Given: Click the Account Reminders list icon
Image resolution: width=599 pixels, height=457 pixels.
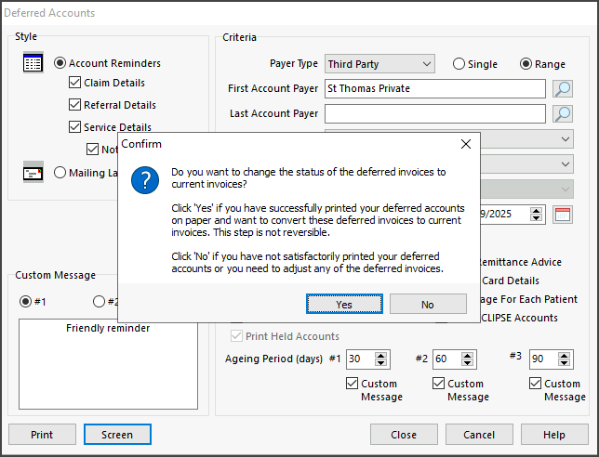Looking at the screenshot, I should tap(33, 62).
